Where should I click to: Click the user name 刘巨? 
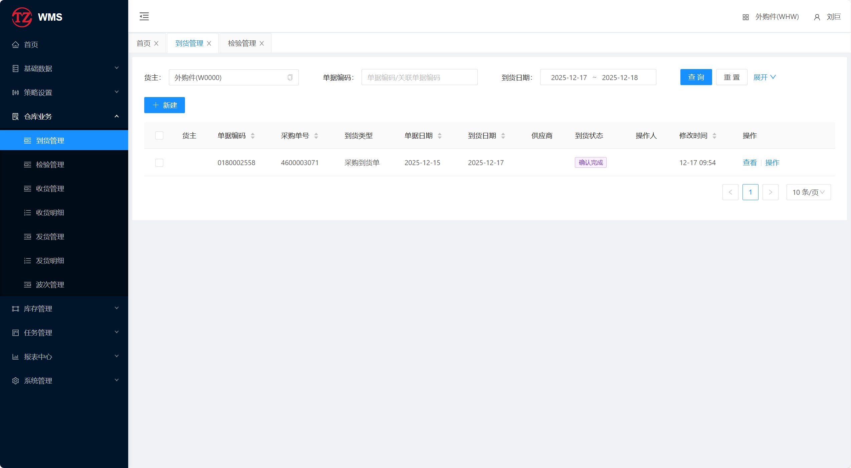click(834, 17)
